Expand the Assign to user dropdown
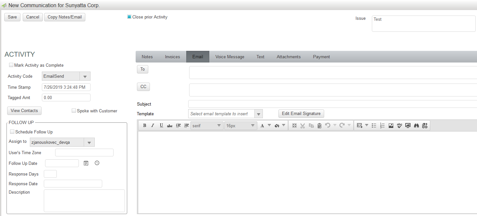This screenshot has width=477, height=216. 89,142
